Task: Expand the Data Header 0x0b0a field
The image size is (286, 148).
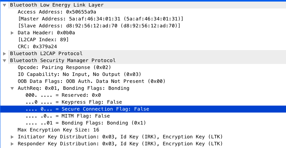Action: [x=12, y=33]
